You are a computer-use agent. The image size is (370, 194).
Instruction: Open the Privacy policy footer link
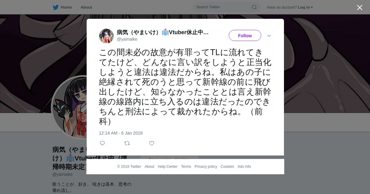(x=206, y=167)
